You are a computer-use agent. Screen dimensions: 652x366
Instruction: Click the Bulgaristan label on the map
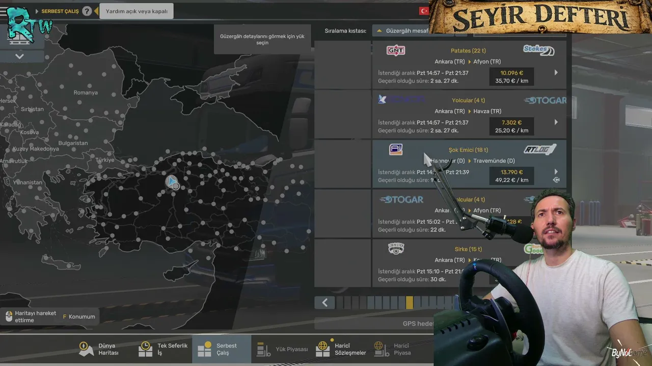coord(73,143)
